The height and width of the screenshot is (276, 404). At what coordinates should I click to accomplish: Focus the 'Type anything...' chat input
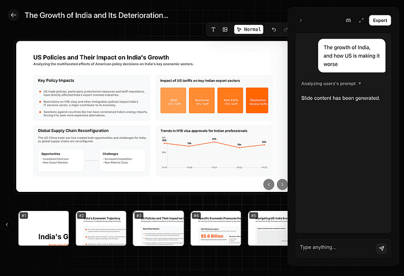coord(335,248)
